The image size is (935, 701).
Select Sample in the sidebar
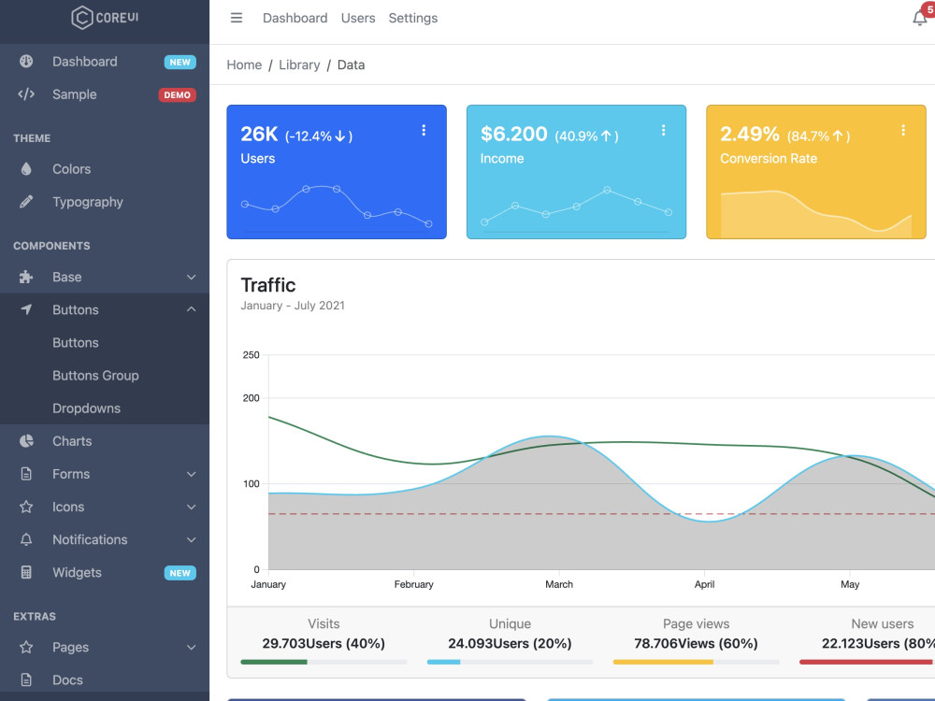pos(105,94)
